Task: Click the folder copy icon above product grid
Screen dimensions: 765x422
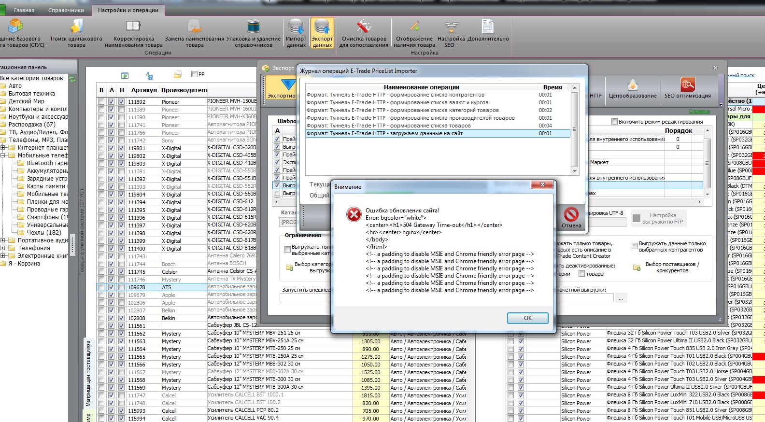Action: tap(178, 75)
